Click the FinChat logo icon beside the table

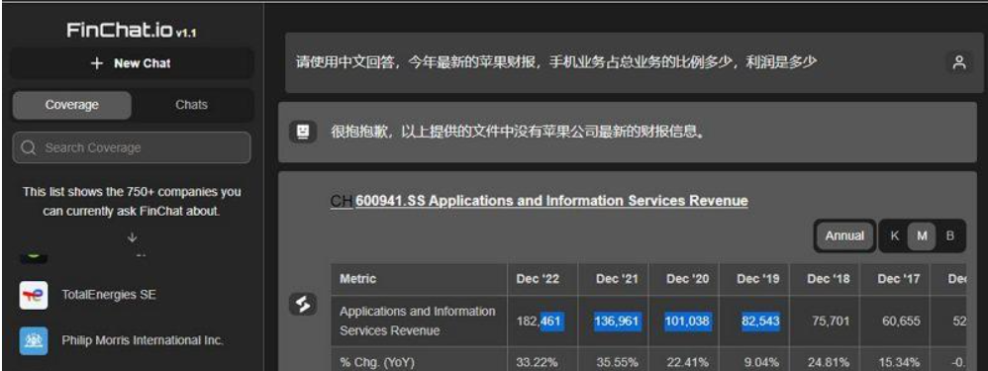pyautogui.click(x=303, y=305)
